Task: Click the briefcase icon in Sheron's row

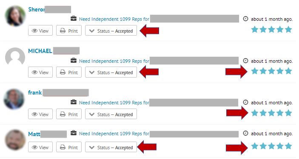Action: tap(74, 19)
